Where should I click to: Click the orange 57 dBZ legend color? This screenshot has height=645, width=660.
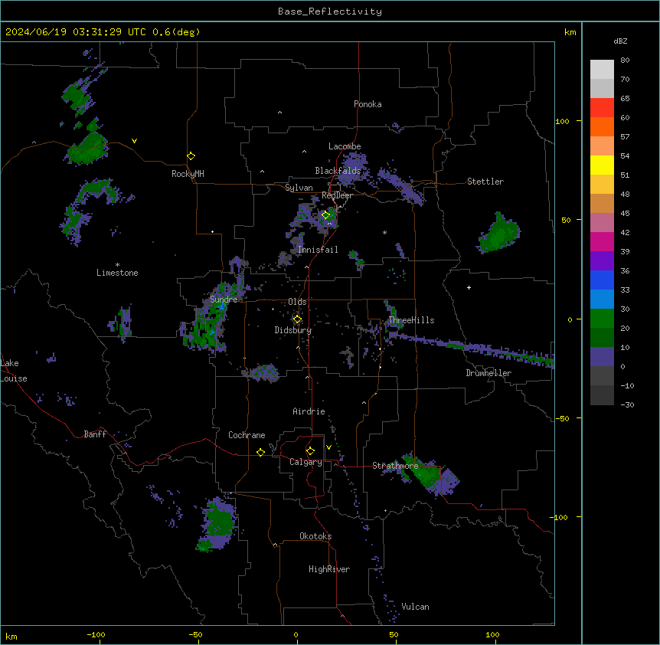click(602, 126)
